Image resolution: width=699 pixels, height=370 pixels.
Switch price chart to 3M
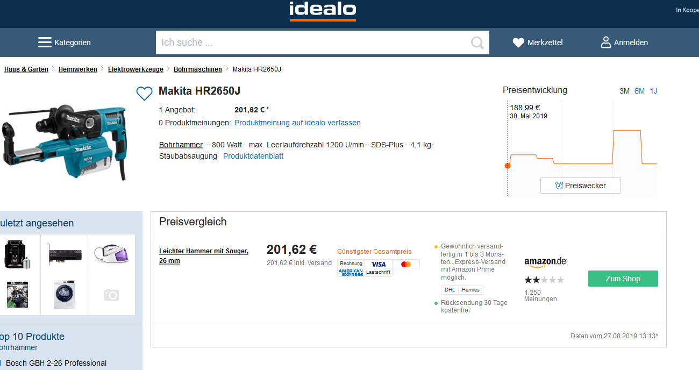pyautogui.click(x=624, y=91)
